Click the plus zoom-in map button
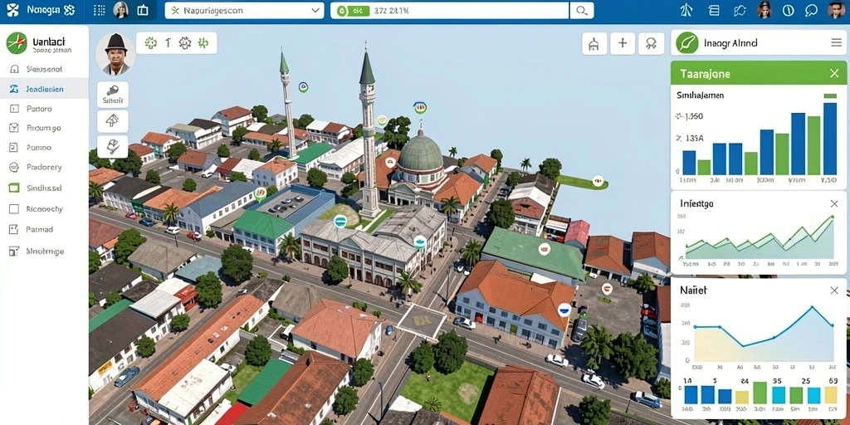850x425 pixels. click(623, 43)
